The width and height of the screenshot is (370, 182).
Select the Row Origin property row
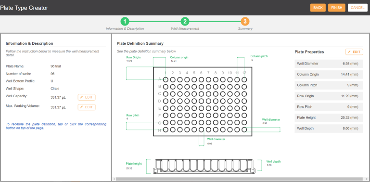tap(329, 96)
